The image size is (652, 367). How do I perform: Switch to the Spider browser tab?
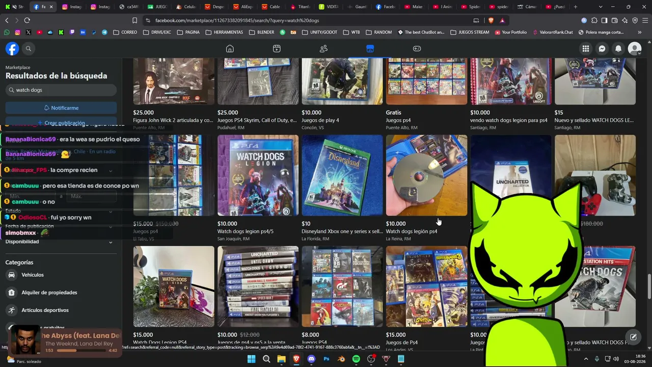click(x=471, y=7)
